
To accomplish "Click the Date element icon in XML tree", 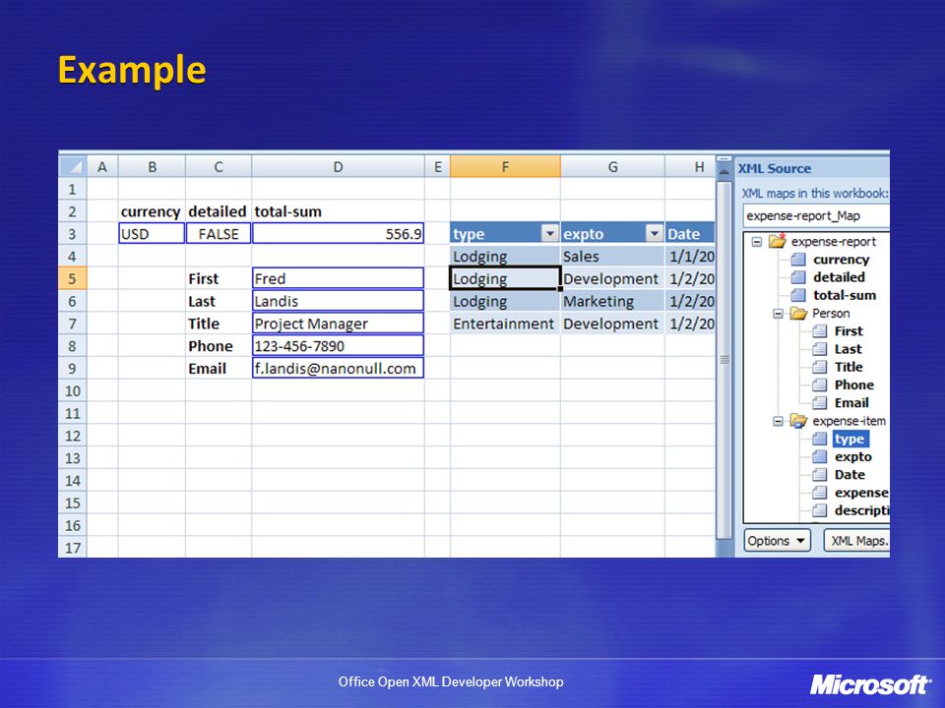I will 820,474.
